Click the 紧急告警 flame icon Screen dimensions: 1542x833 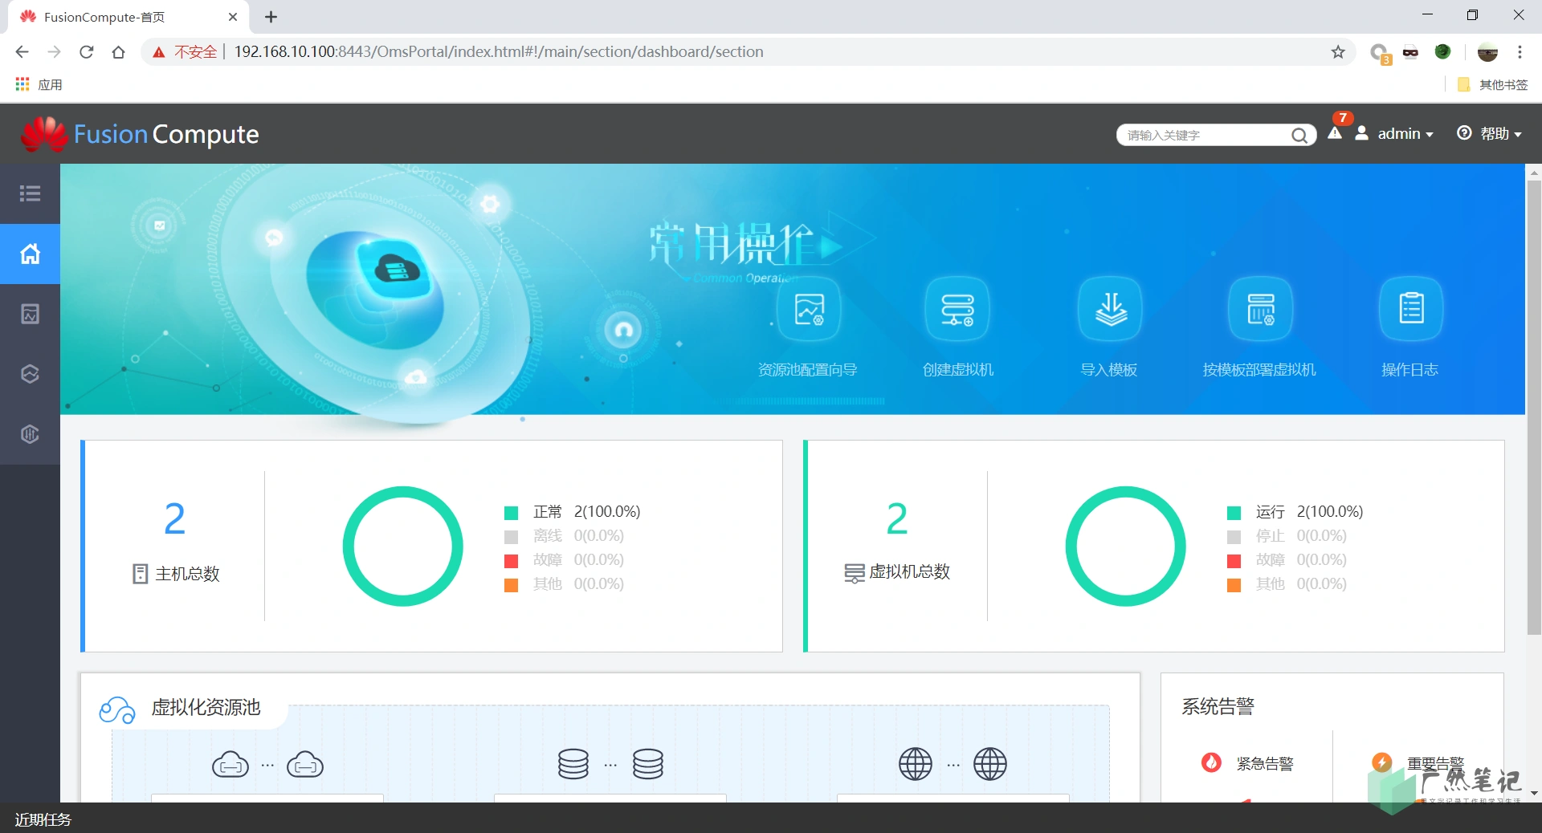1211,762
